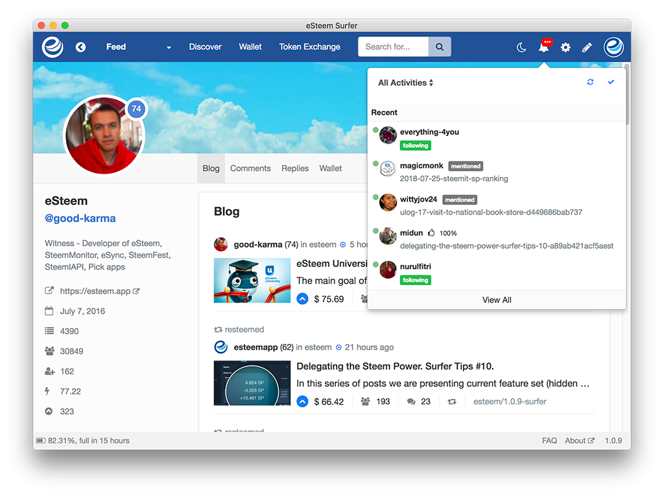Open the esteem/1.0.9-surfer app tag
This screenshot has height=497, width=664.
(x=510, y=401)
